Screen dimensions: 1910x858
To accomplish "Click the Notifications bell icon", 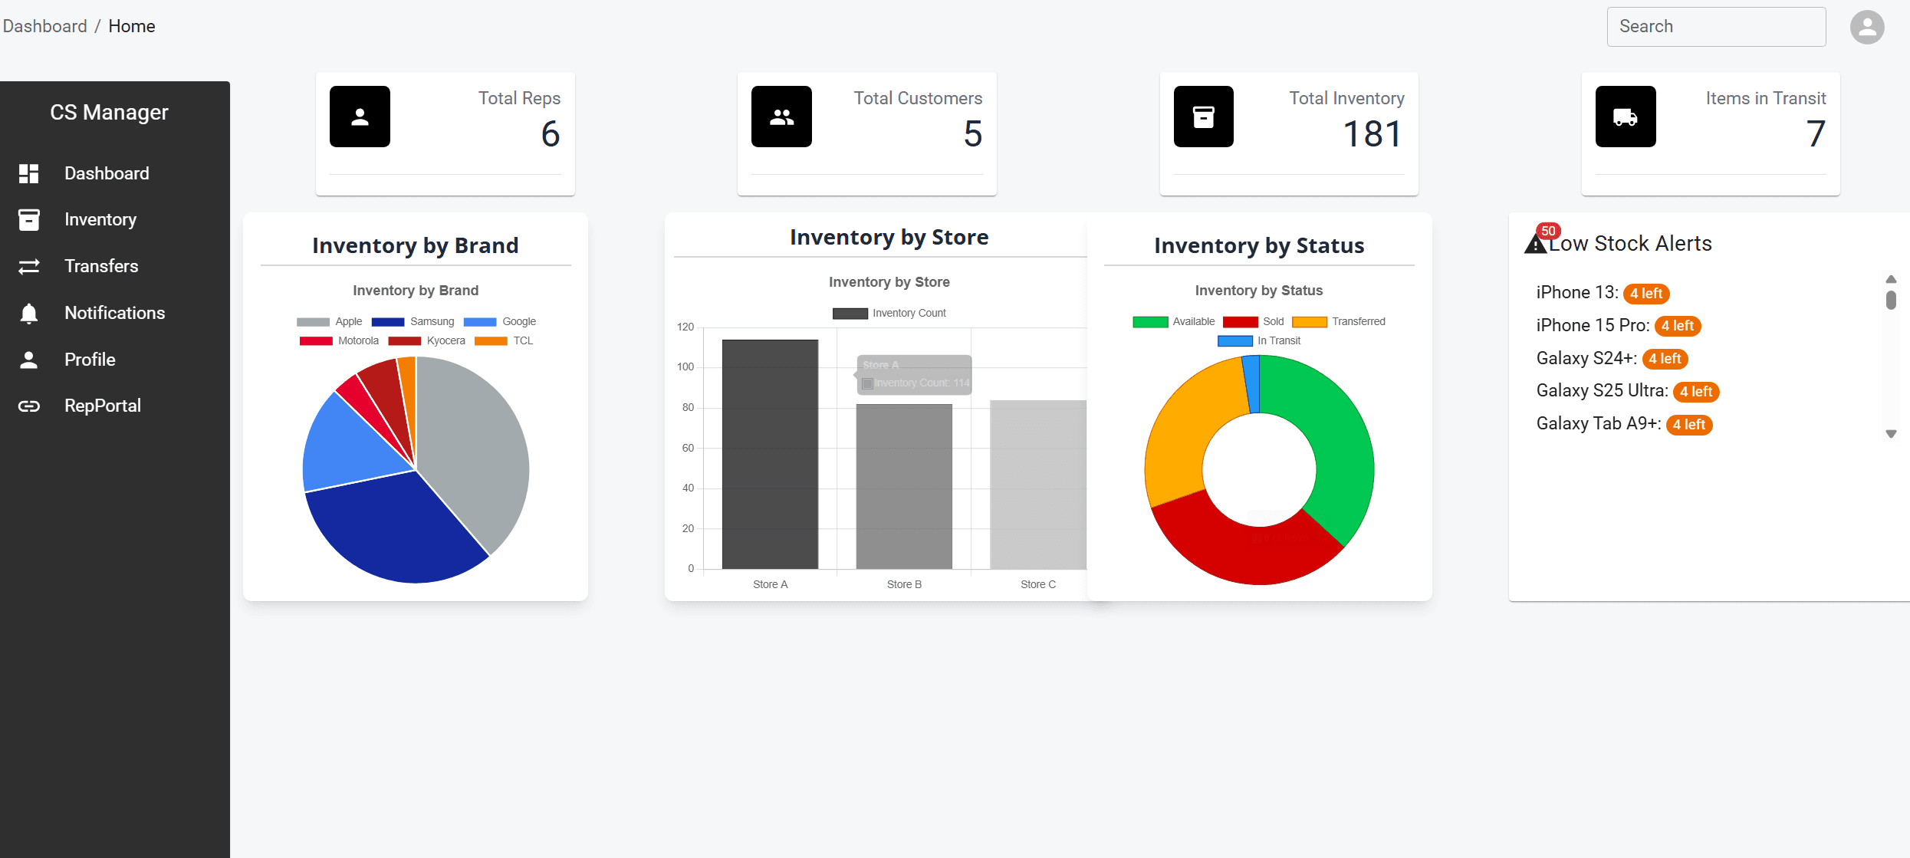I will (x=29, y=313).
